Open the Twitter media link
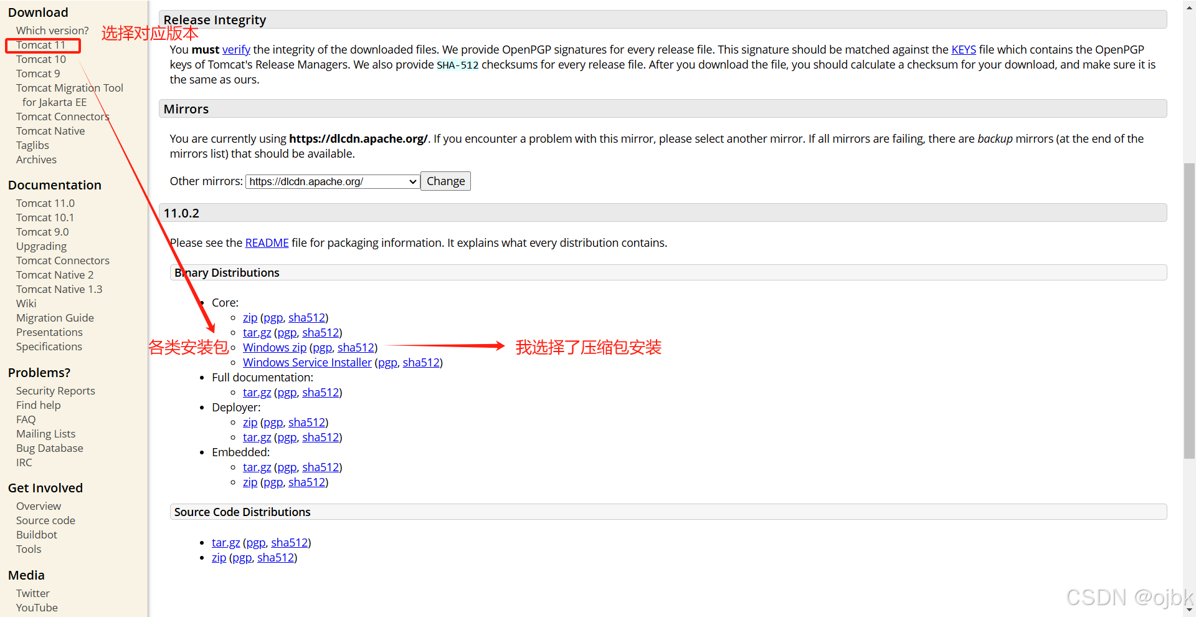Viewport: 1196px width, 617px height. (x=33, y=593)
